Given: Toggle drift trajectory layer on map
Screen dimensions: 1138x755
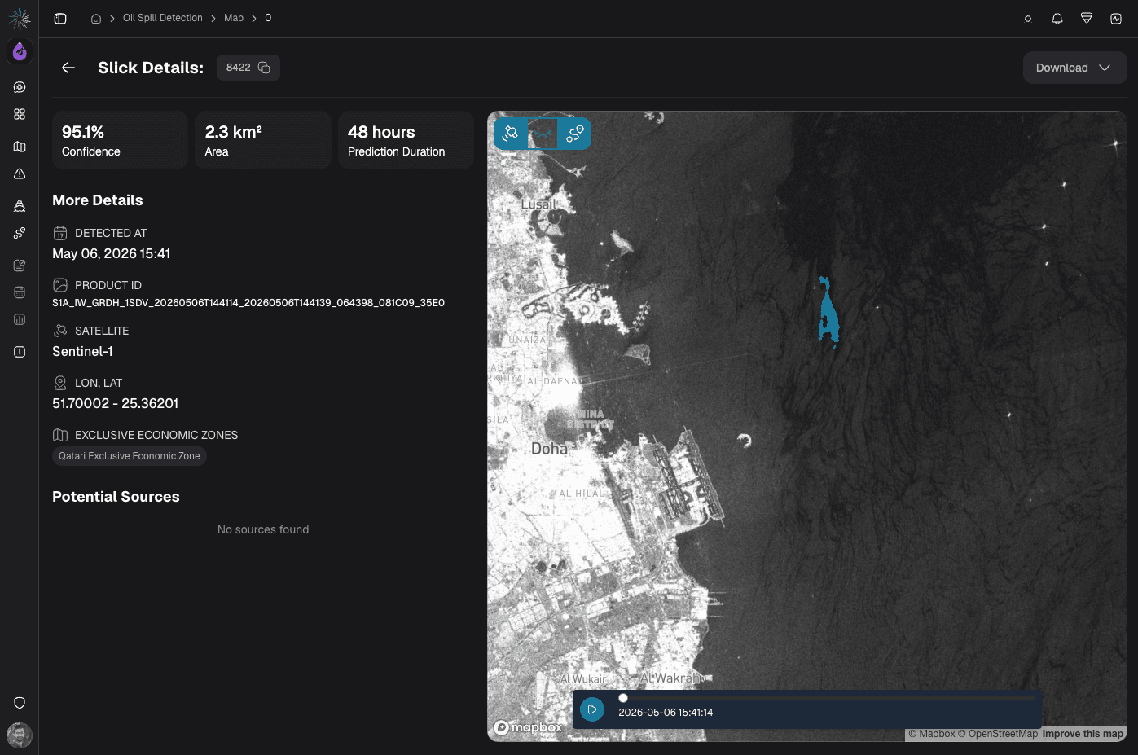Looking at the screenshot, I should (575, 134).
